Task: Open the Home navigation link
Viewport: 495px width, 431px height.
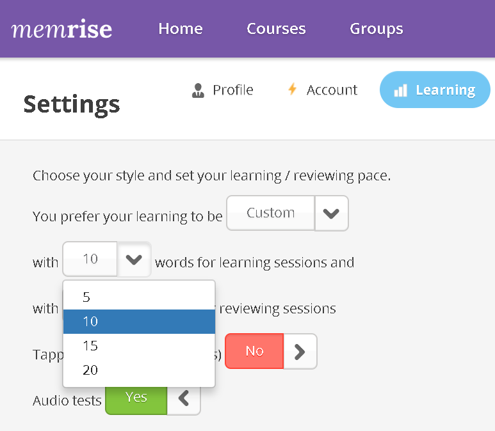Action: (181, 29)
